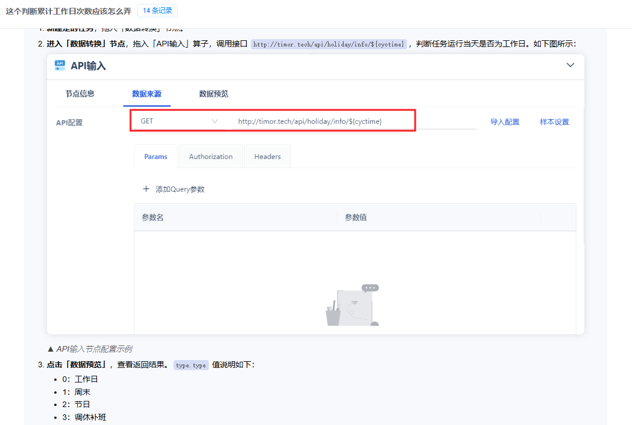Switch to the Authorization tab
Viewport: 632px width, 425px height.
pos(210,157)
